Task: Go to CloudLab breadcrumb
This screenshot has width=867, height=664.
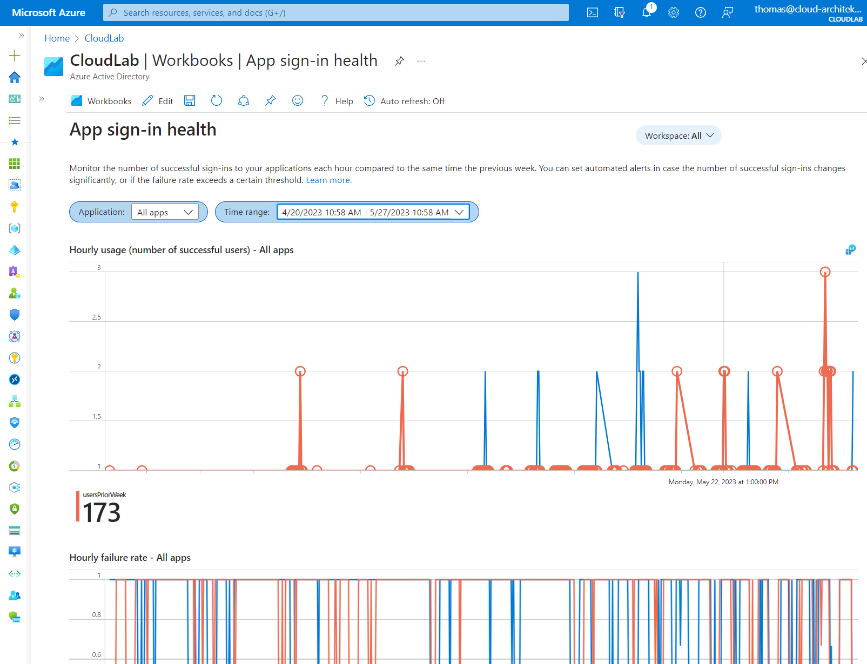Action: (x=104, y=38)
